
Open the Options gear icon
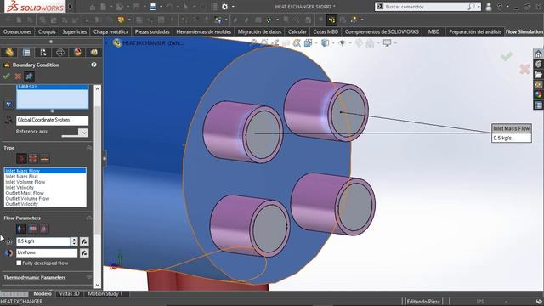click(224, 7)
